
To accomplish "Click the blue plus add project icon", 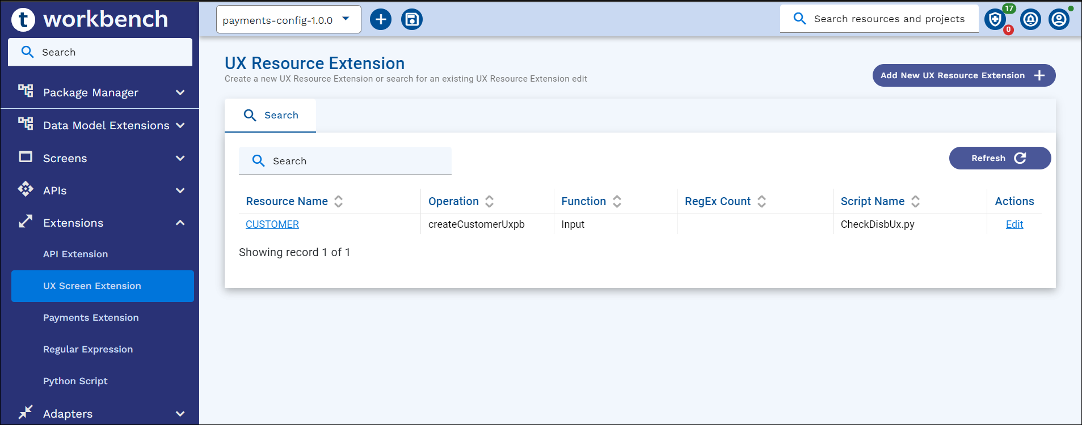I will 381,19.
